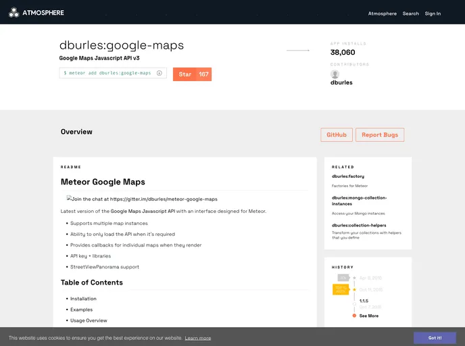The width and height of the screenshot is (465, 346).
Task: Click the Gitter chat badge image
Action: [x=142, y=199]
